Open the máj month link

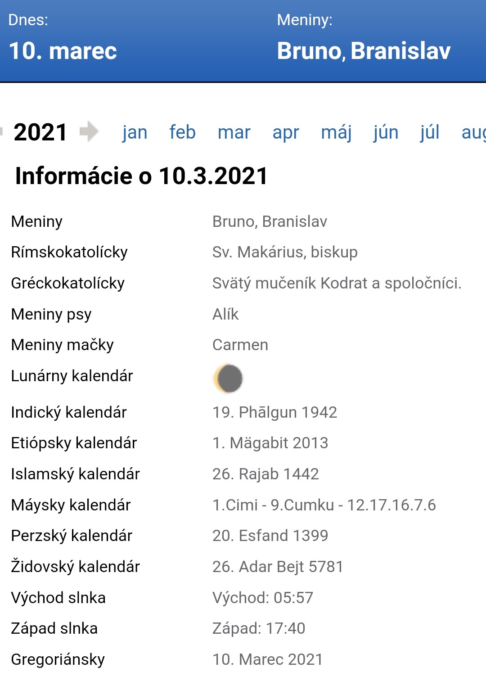tap(336, 132)
